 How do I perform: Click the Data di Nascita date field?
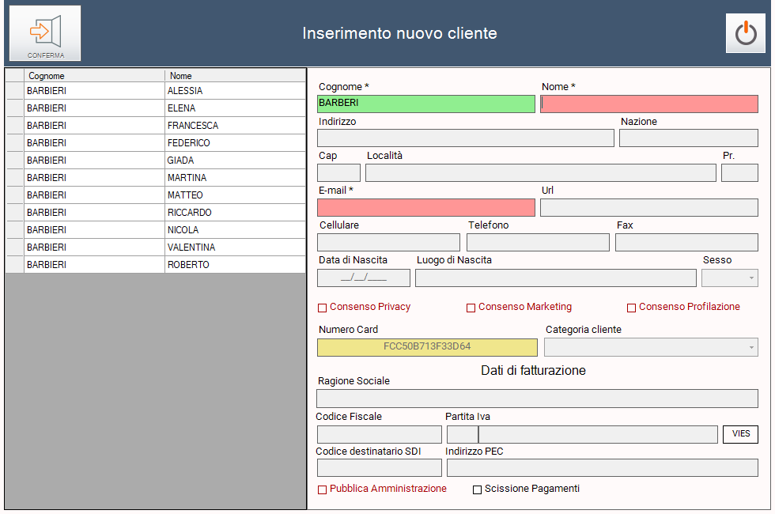(364, 278)
